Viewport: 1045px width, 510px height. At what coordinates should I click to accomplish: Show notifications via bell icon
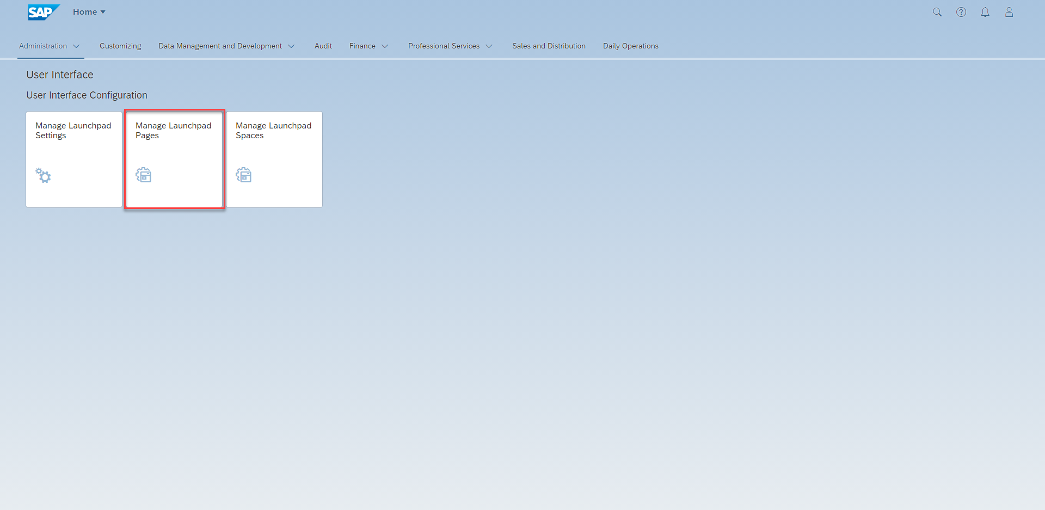pyautogui.click(x=985, y=12)
